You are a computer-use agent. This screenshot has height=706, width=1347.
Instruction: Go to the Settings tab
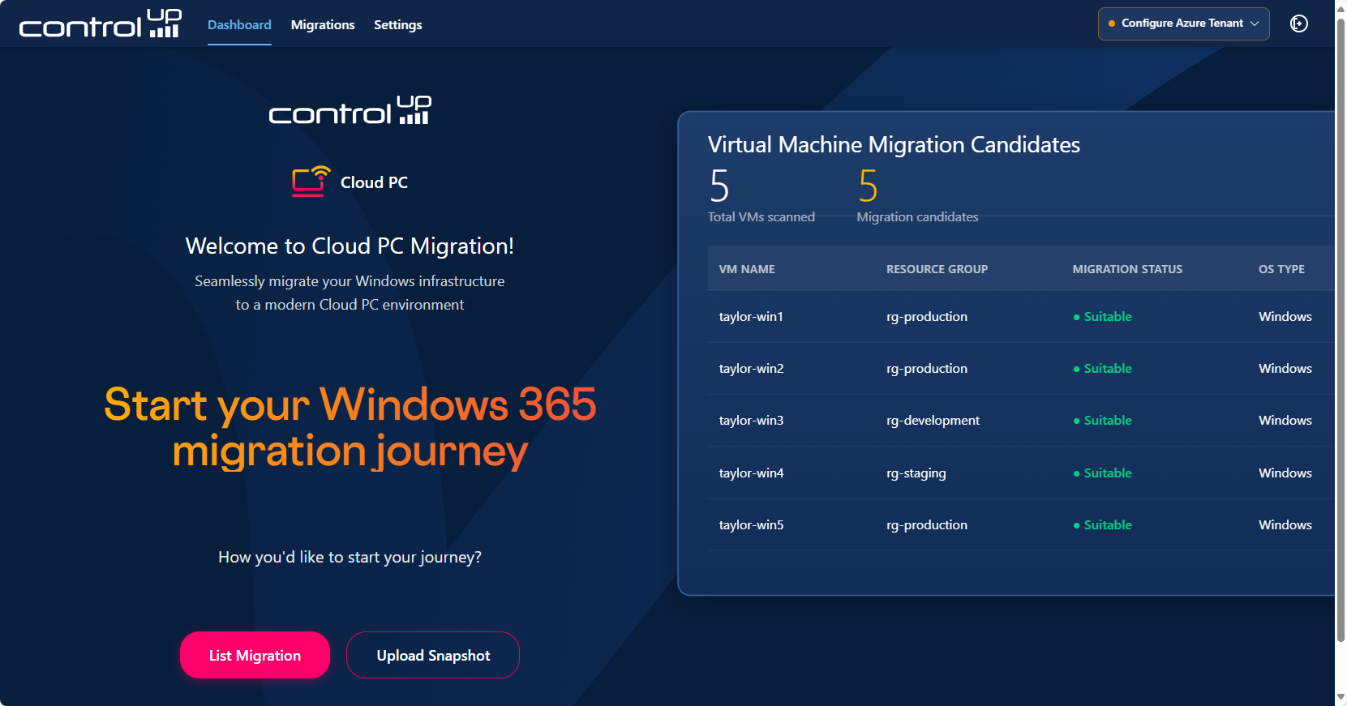(397, 25)
